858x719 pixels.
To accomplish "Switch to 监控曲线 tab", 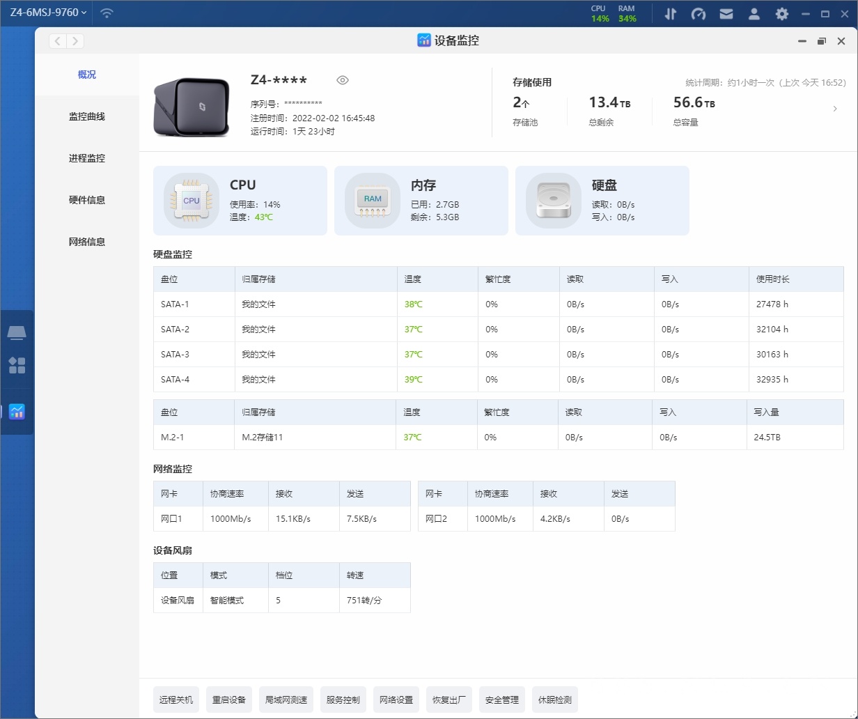I will point(87,116).
